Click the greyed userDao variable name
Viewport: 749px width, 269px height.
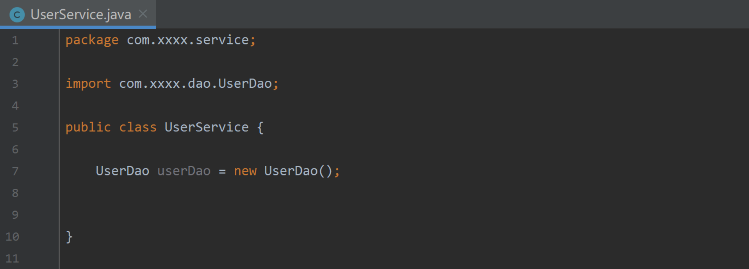pos(184,171)
